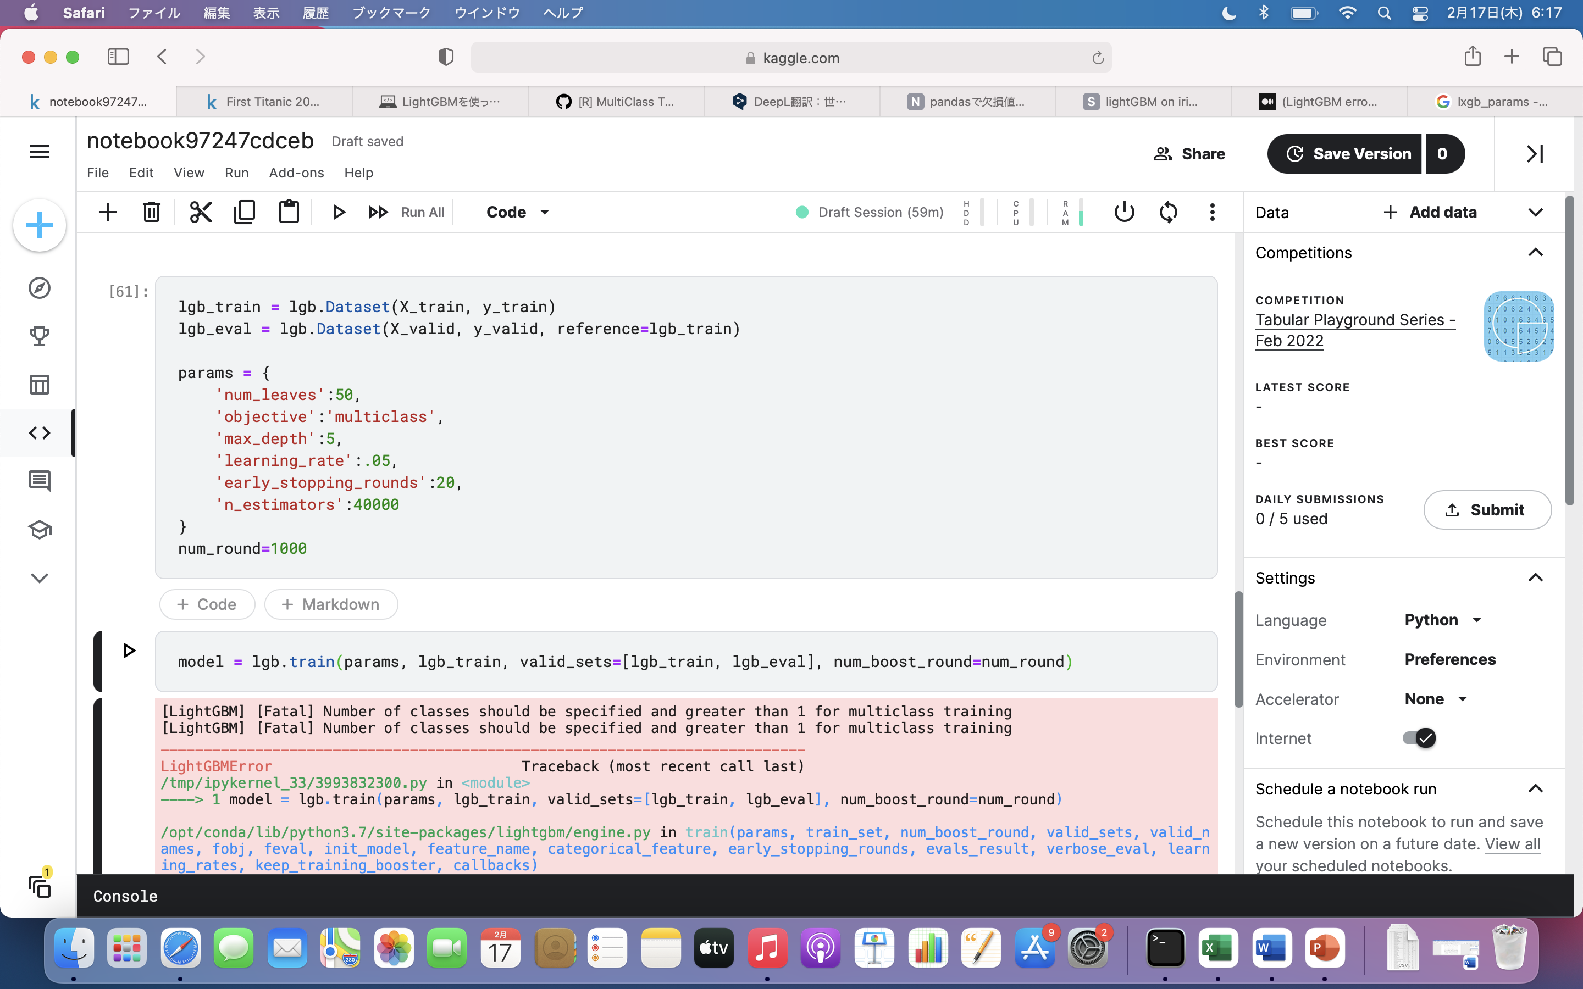Screen dimensions: 1583x989
Task: Open the Code cell type dropdown
Action: [x=517, y=212]
